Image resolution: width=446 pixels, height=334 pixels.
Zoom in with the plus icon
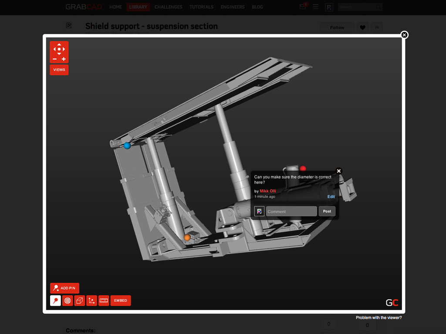(64, 59)
